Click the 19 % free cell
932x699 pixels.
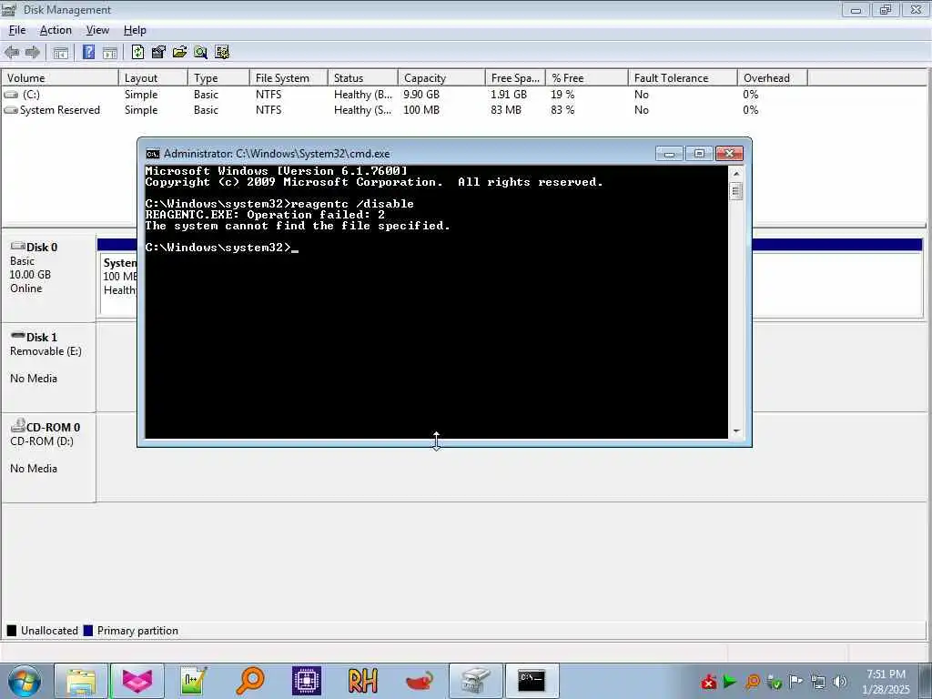[x=562, y=95]
